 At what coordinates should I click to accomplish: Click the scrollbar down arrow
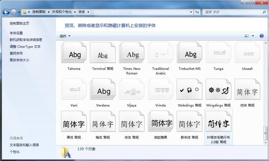coord(266,143)
